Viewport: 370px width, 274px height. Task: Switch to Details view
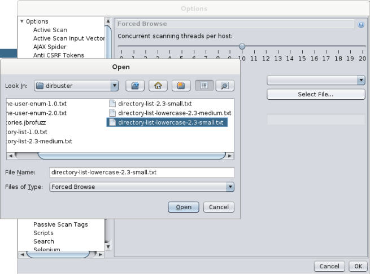[224, 86]
